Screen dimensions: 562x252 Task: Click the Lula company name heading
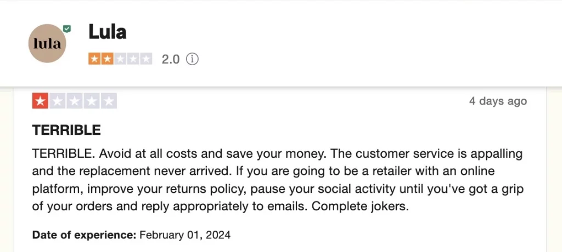tap(107, 32)
